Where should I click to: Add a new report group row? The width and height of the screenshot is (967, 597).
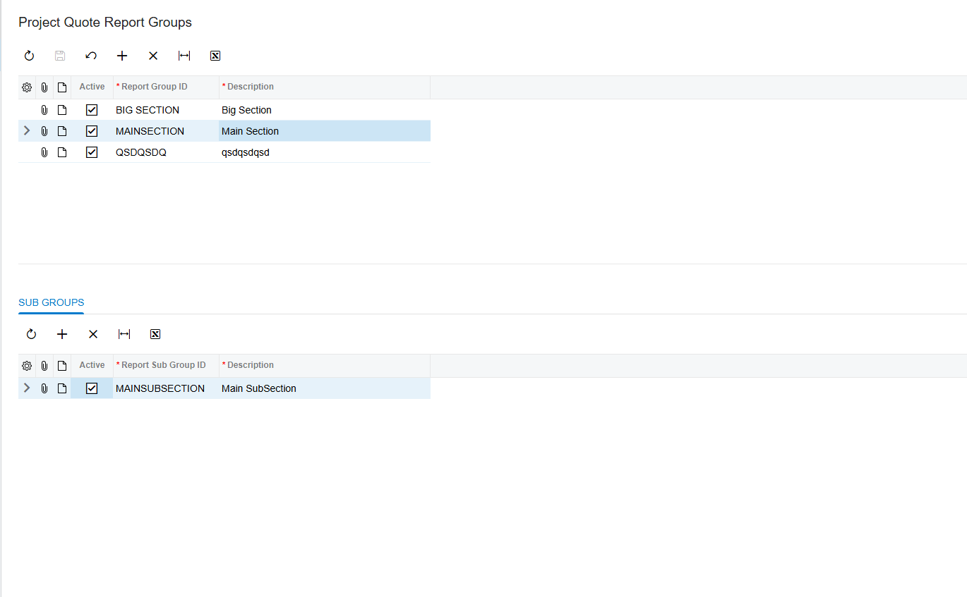122,56
